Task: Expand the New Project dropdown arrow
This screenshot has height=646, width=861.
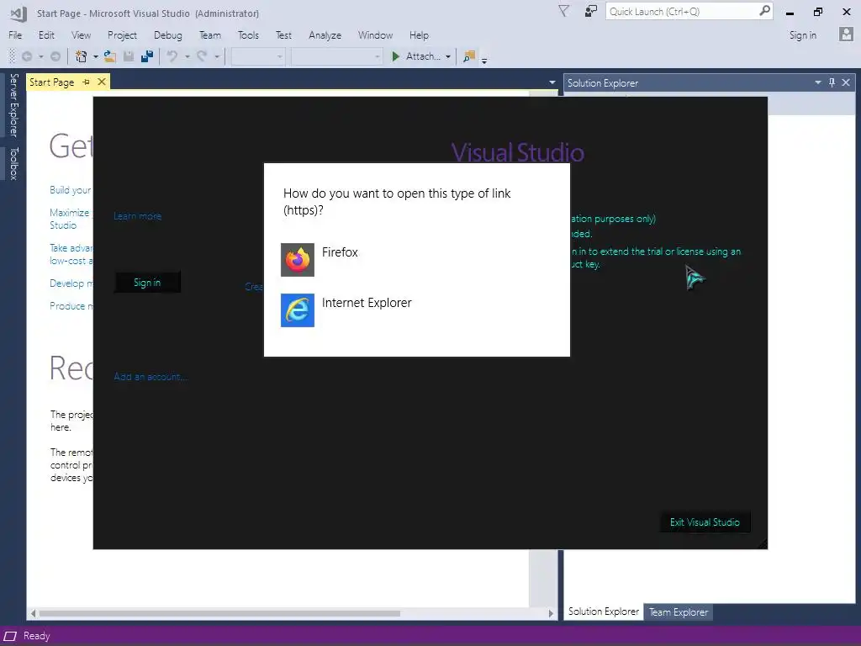Action: coord(96,56)
